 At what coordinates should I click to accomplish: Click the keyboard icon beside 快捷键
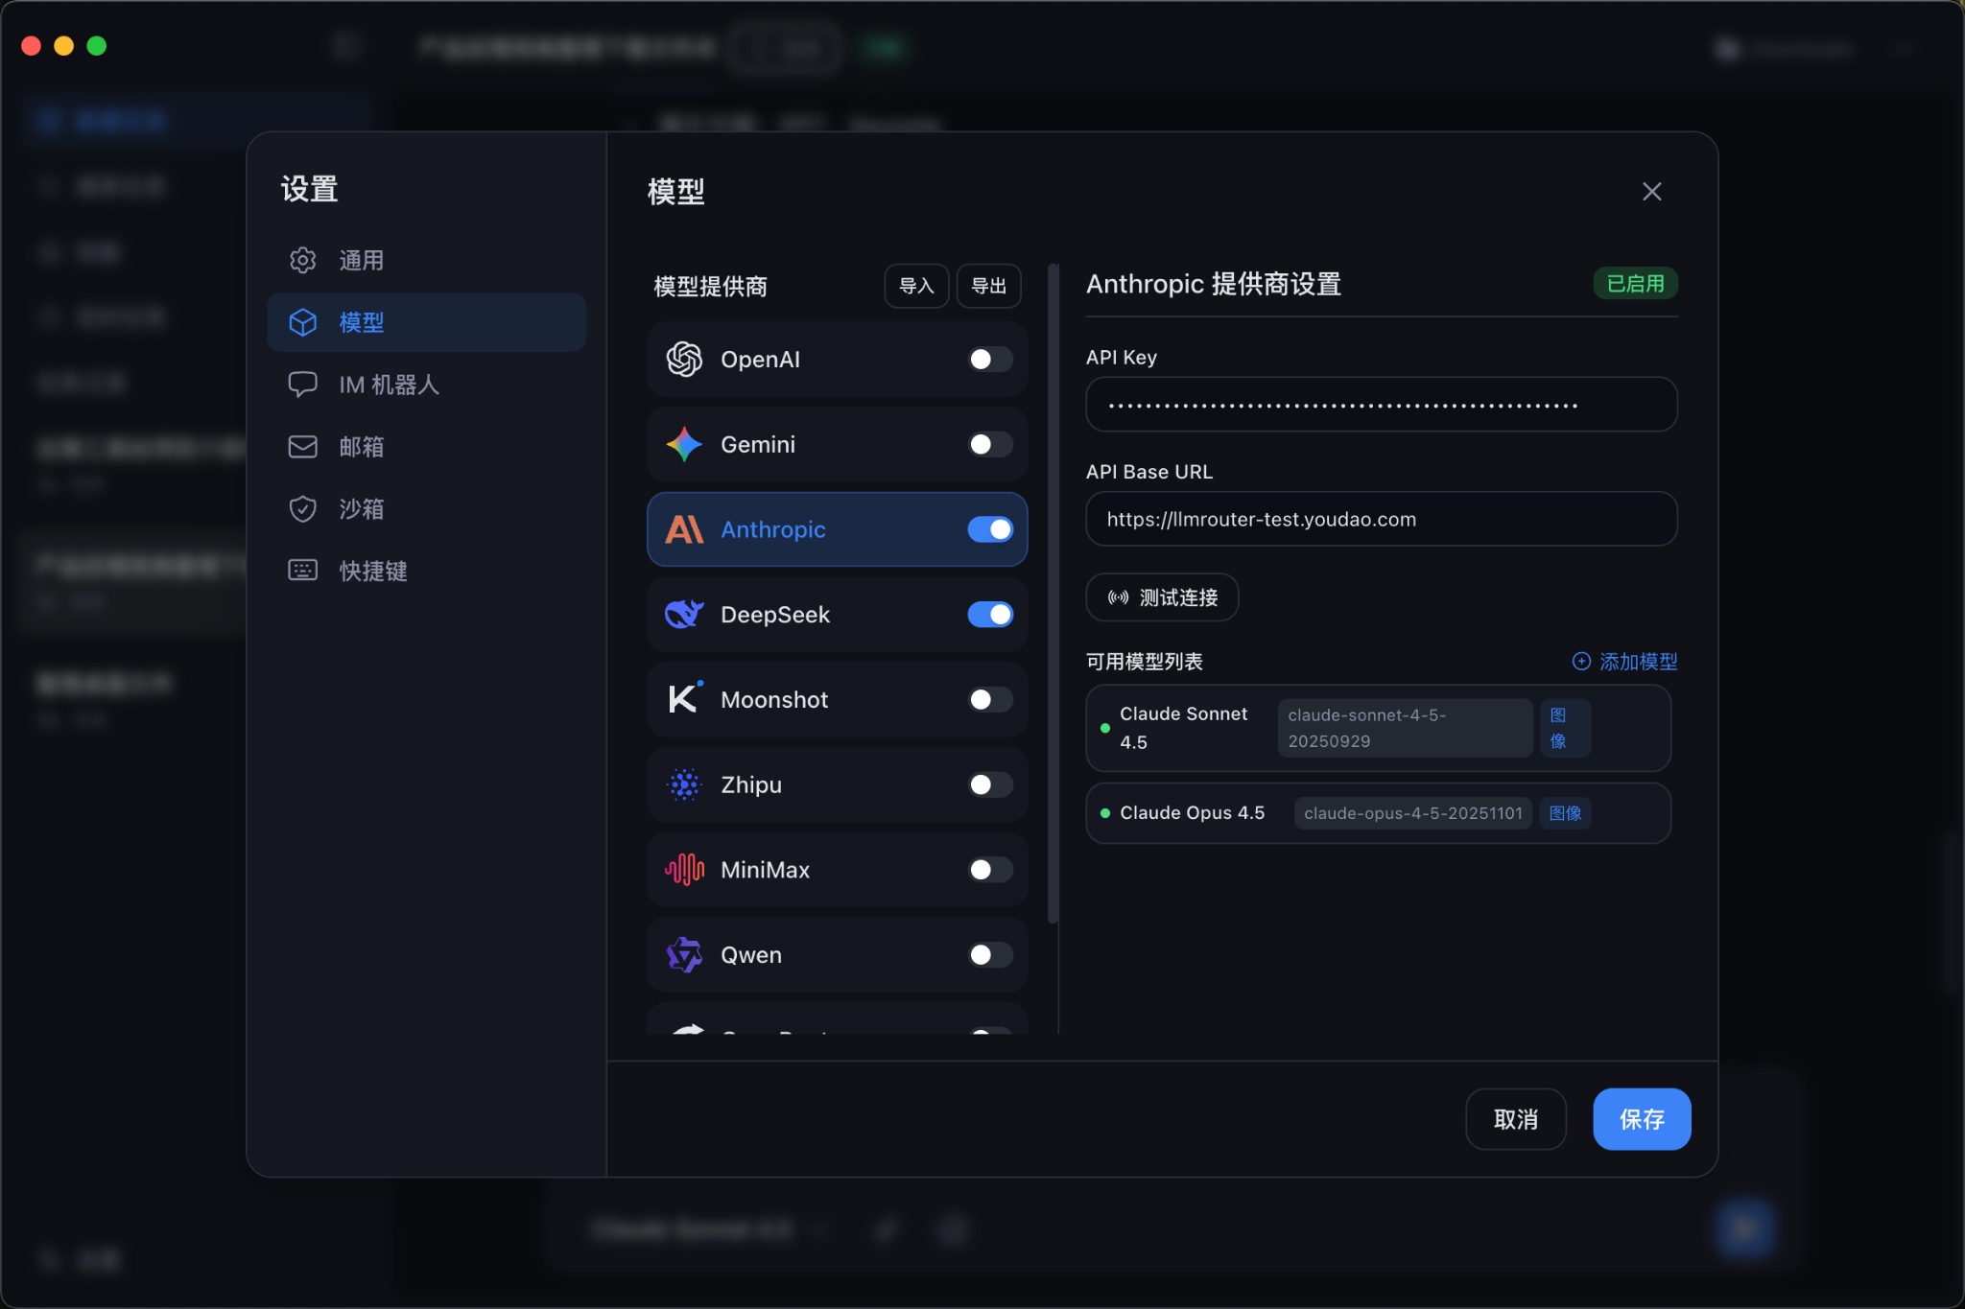[x=302, y=571]
